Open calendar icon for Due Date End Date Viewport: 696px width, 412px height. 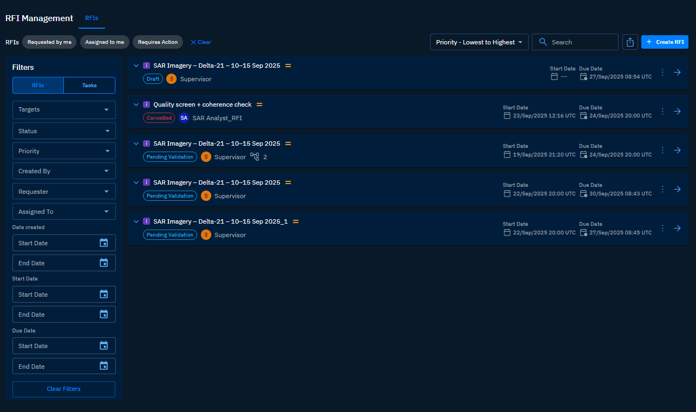pos(104,367)
